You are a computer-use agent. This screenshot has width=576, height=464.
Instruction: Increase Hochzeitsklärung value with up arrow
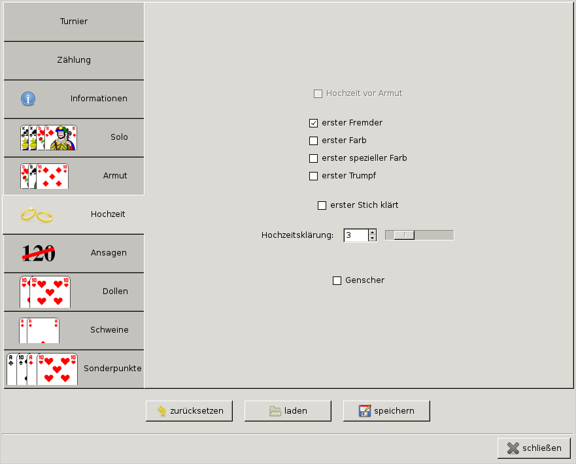pos(372,232)
